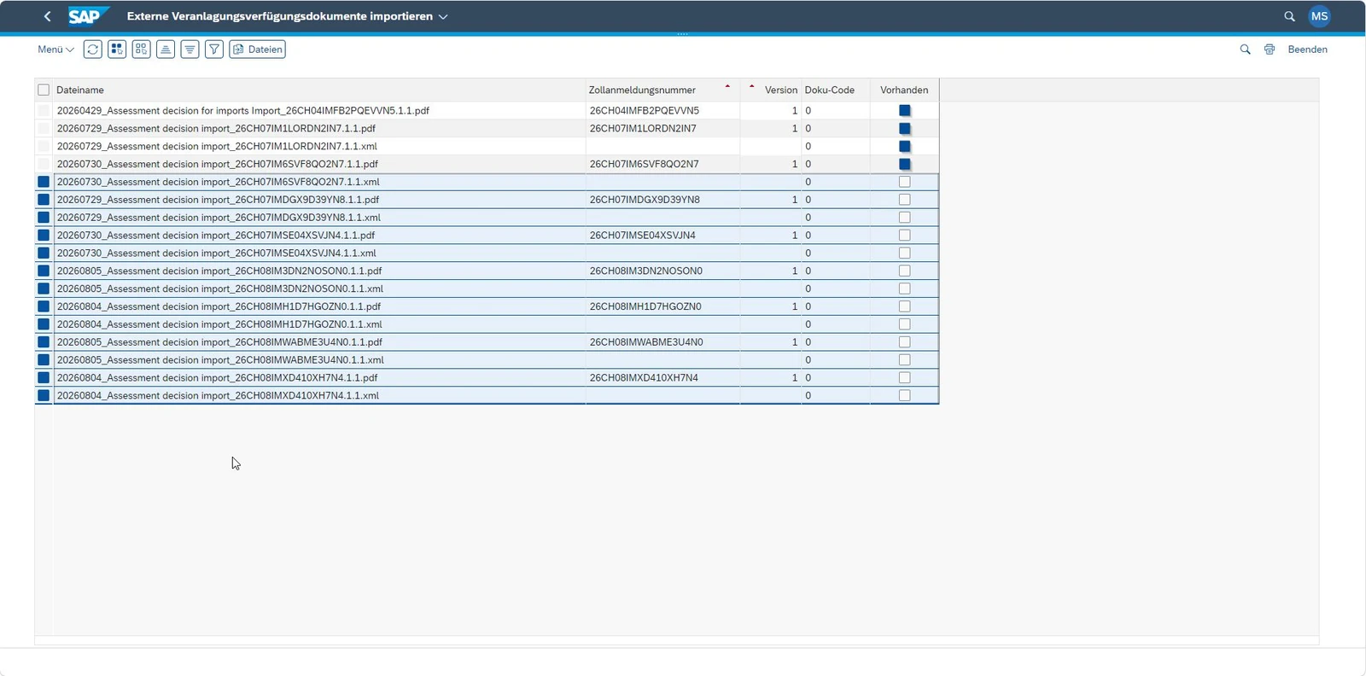Toggle the select-all checkbox beside Dateiname

click(44, 90)
